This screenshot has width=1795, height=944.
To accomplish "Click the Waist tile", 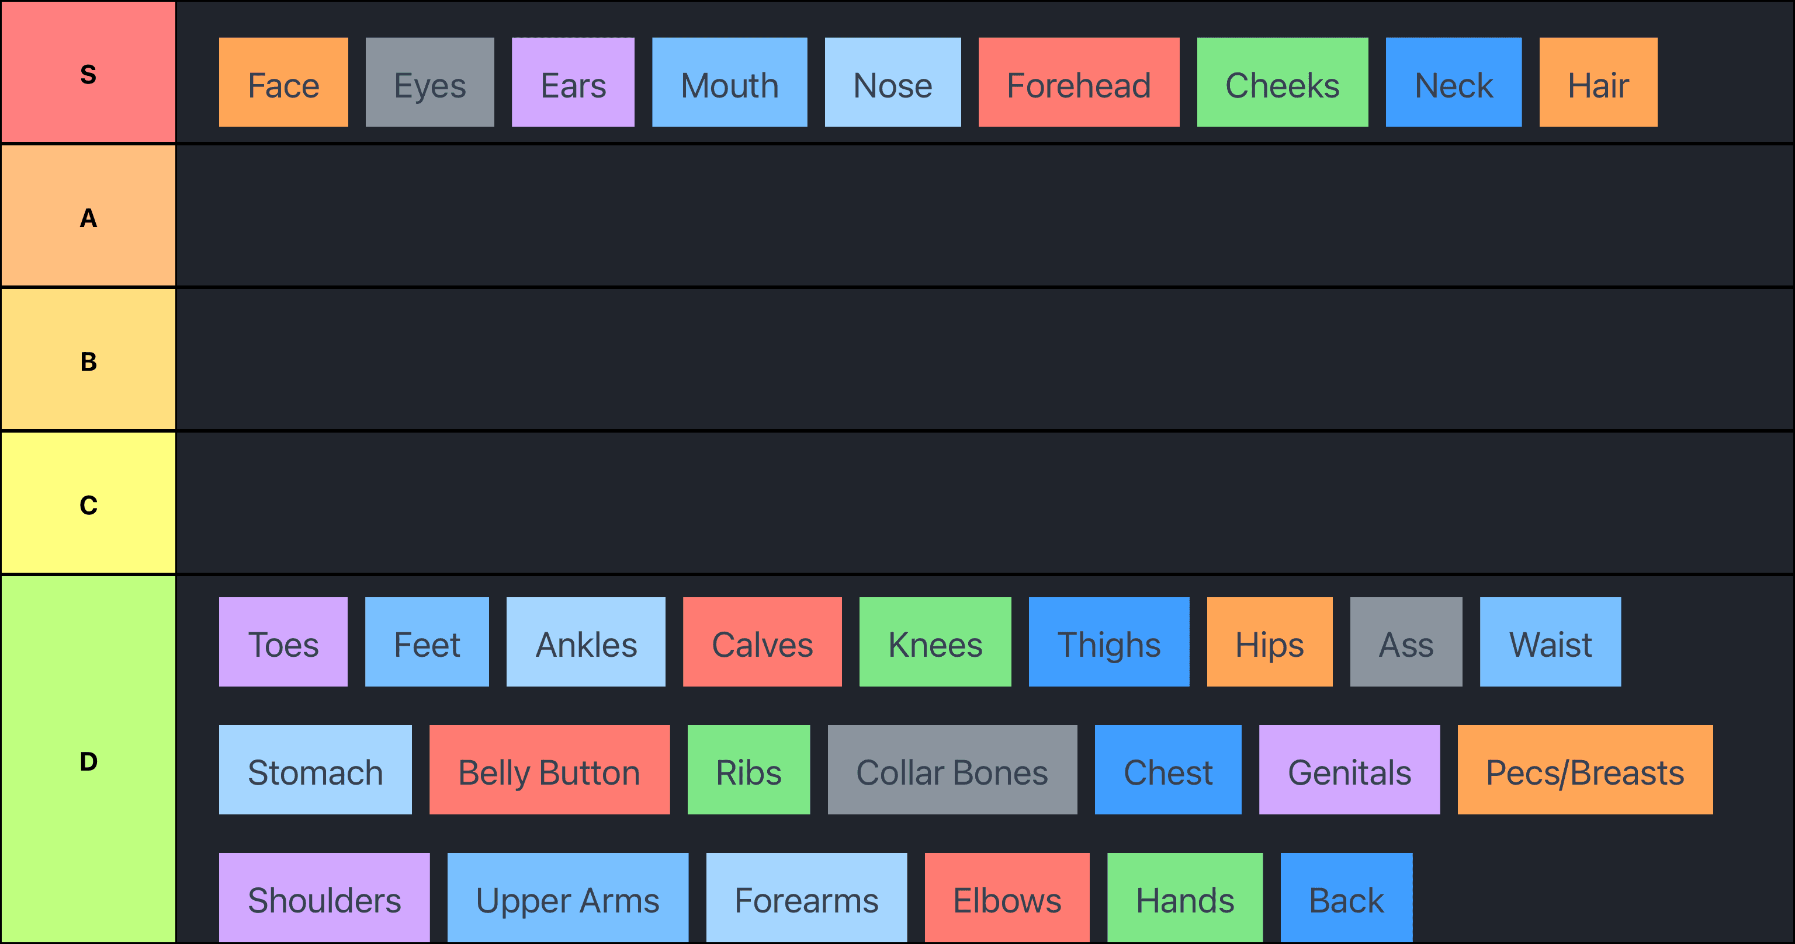I will click(1550, 642).
